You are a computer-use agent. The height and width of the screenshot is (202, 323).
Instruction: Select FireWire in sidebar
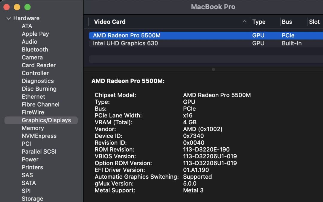(33, 112)
